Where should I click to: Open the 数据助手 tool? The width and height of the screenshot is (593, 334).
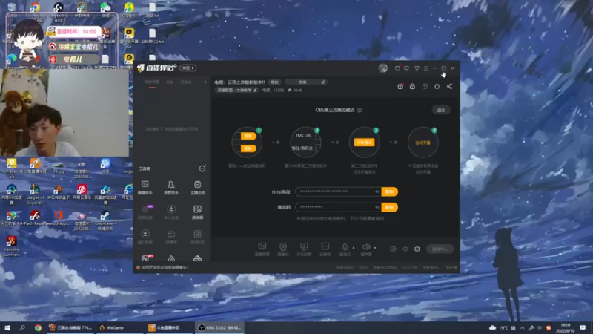[x=197, y=237]
